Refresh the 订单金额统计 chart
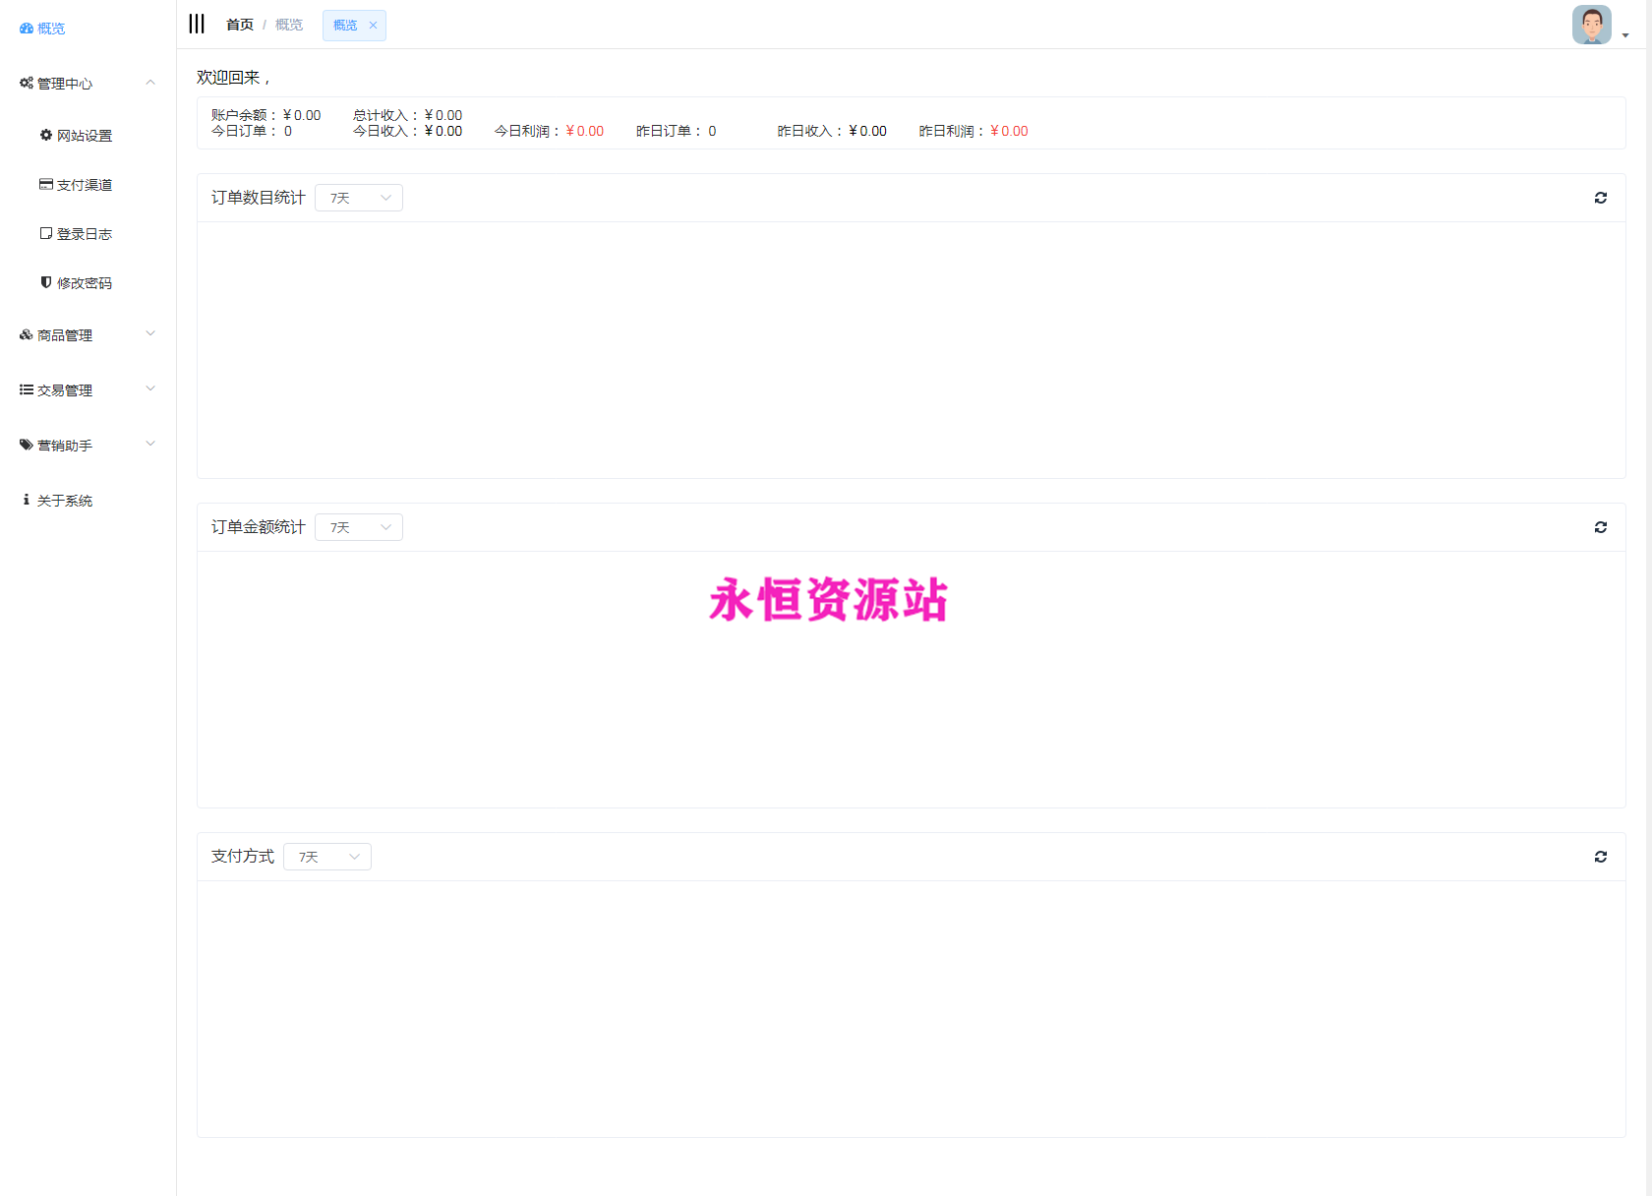The image size is (1652, 1196). [x=1600, y=527]
